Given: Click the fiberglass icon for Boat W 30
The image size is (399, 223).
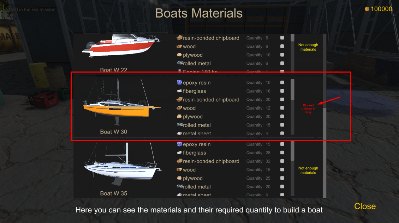Looking at the screenshot, I should 179,91.
